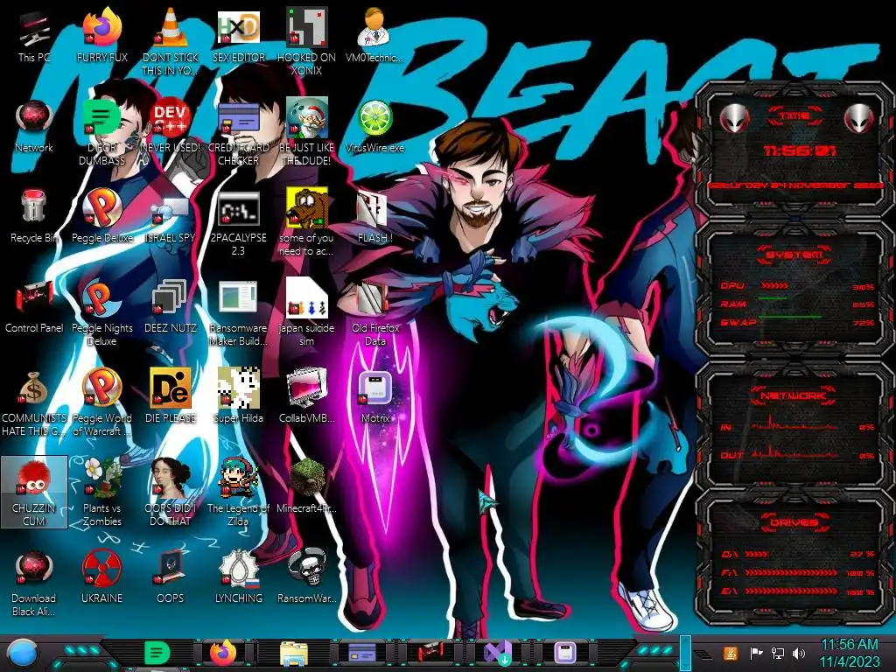This screenshot has height=672, width=896.
Task: Open The Legend of Zilda shortcut
Action: tap(238, 493)
